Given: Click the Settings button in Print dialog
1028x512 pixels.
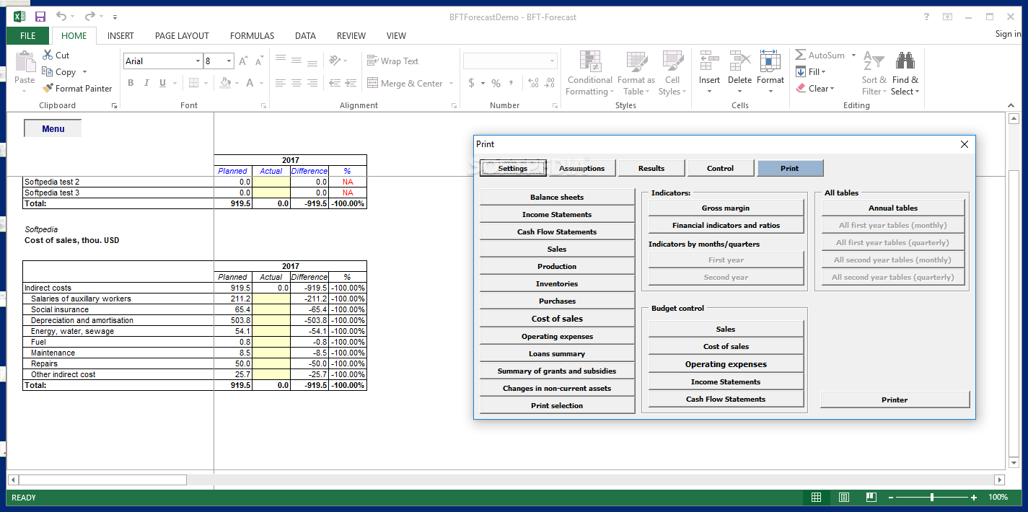Looking at the screenshot, I should (513, 168).
